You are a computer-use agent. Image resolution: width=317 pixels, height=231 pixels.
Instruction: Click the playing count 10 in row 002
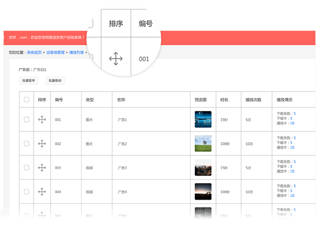pos(292,147)
